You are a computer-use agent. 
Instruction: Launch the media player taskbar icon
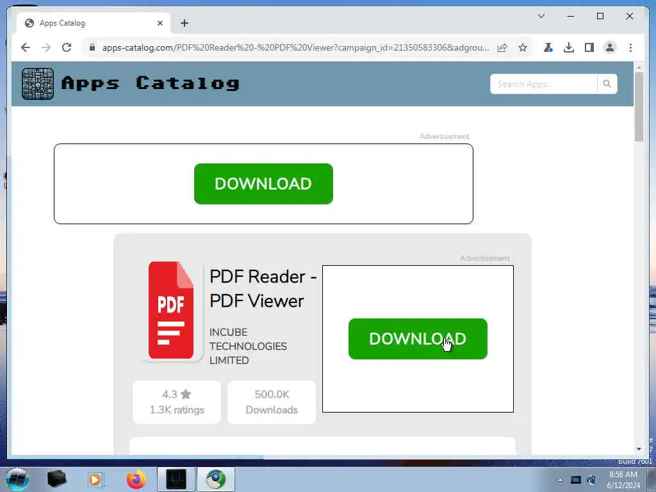(95, 479)
